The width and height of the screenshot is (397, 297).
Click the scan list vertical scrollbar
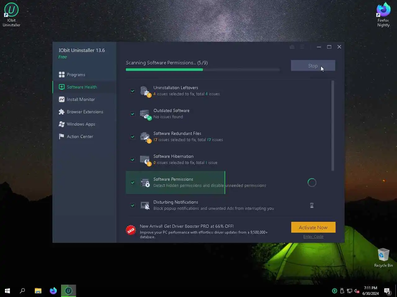click(x=333, y=125)
